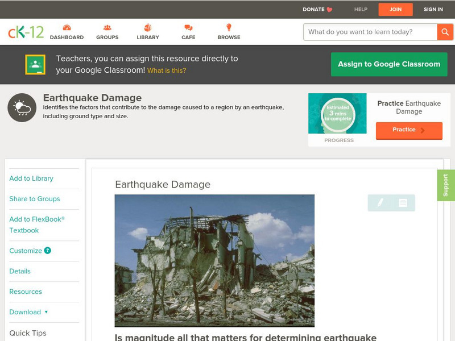Click the Cafe chat bubble icon
The width and height of the screenshot is (455, 341).
tap(187, 27)
